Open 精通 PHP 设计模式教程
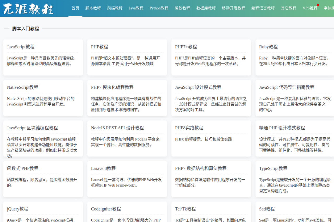 (x=282, y=128)
